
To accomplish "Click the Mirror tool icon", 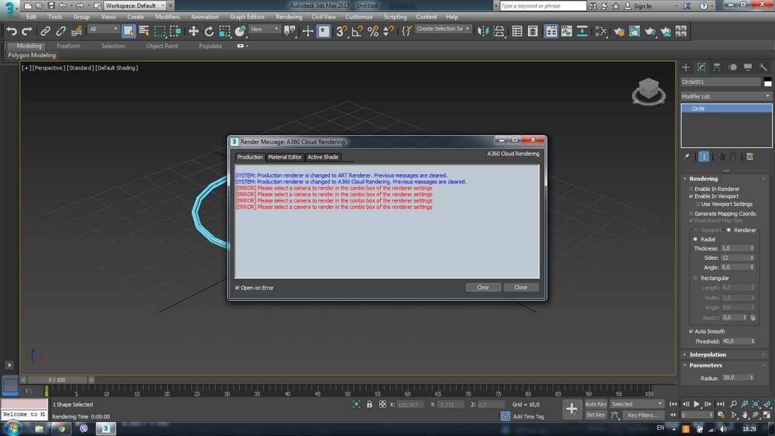I will pos(483,31).
